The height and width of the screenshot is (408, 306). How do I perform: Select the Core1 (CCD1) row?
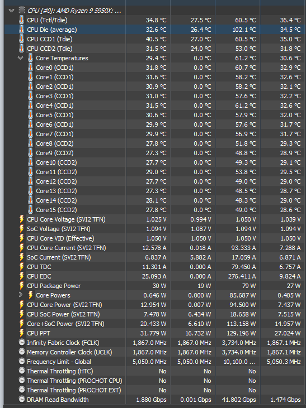[155, 77]
